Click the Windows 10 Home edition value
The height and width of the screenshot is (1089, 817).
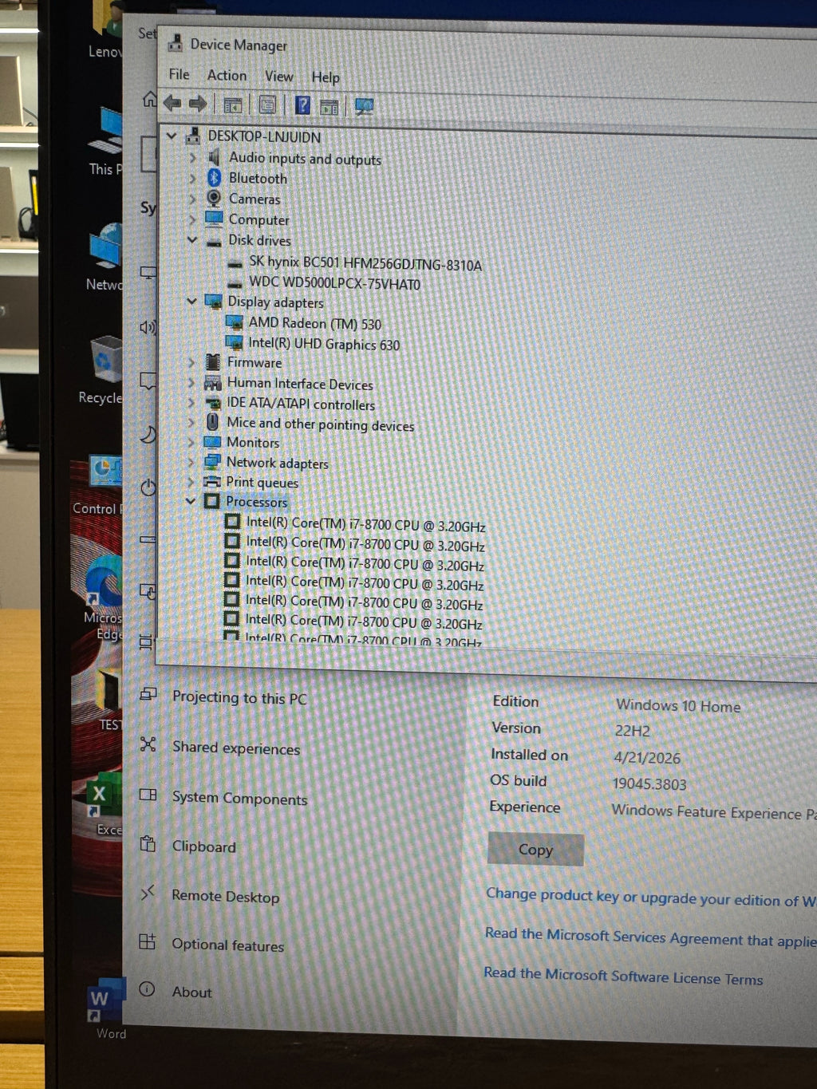click(x=678, y=705)
